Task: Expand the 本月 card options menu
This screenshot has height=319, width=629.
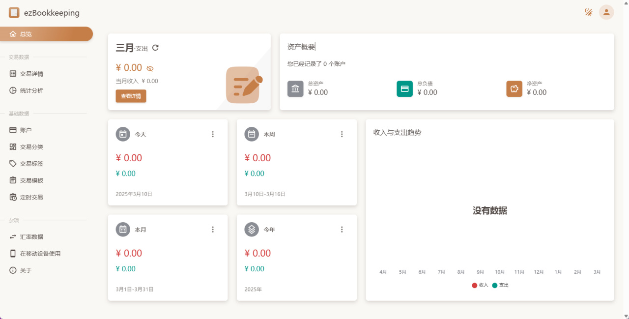Action: coord(213,230)
